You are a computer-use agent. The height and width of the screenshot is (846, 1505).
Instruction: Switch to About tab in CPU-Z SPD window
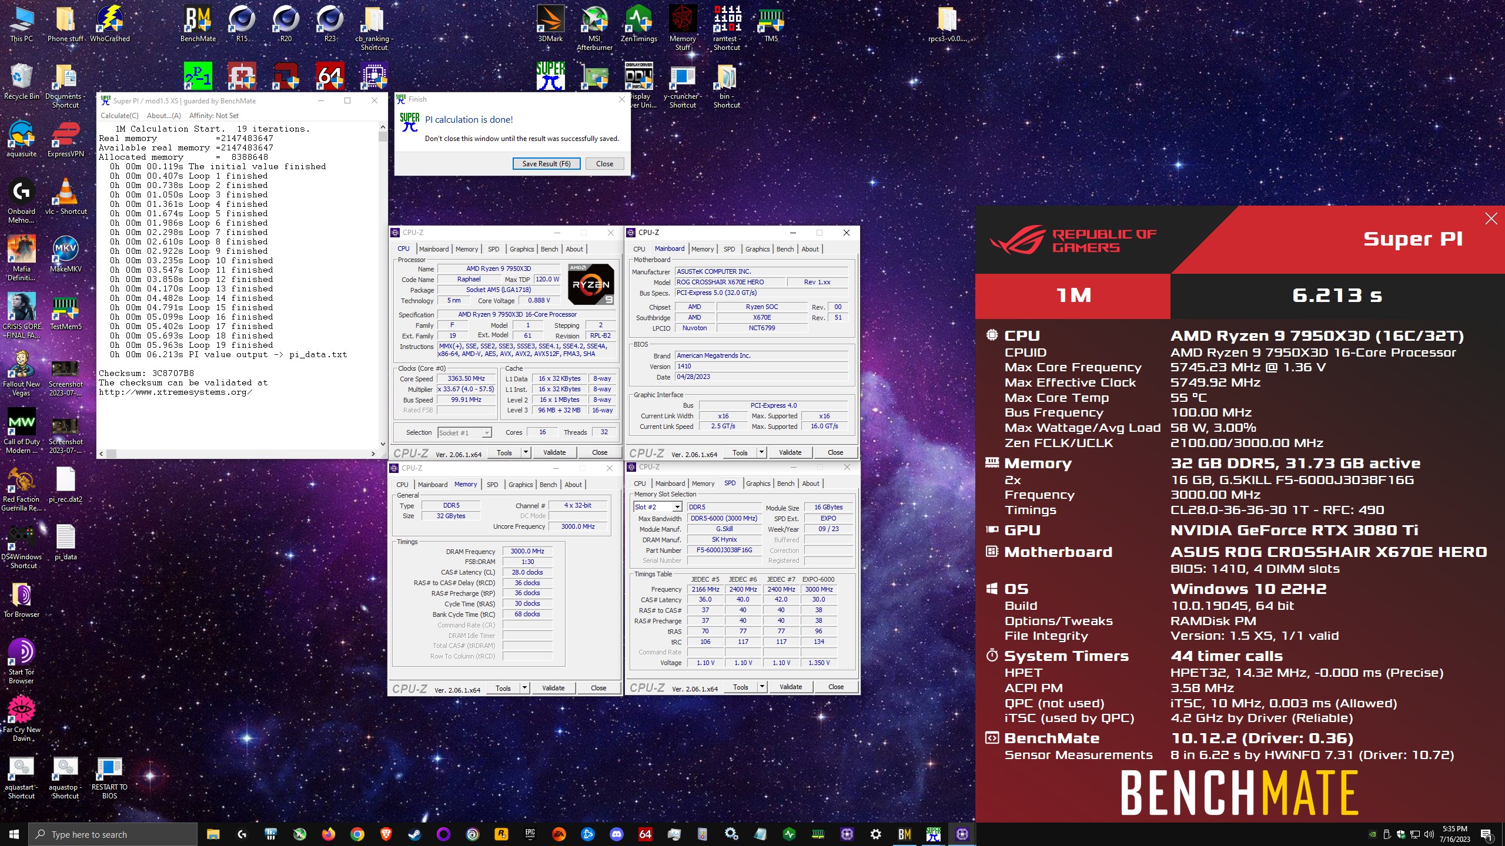tap(811, 484)
